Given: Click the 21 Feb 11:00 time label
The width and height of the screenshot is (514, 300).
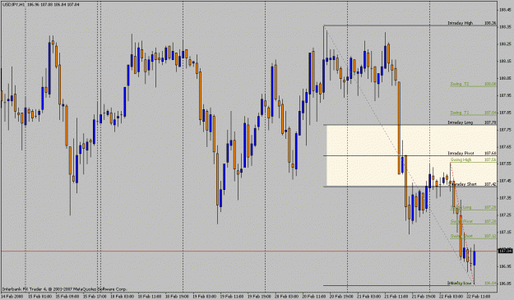Looking at the screenshot, I should 396,297.
